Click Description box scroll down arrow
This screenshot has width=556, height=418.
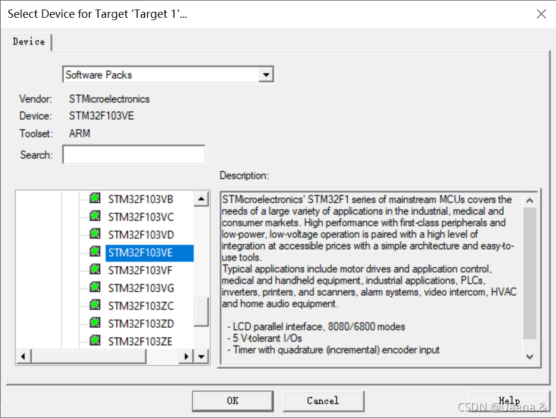tap(530, 356)
